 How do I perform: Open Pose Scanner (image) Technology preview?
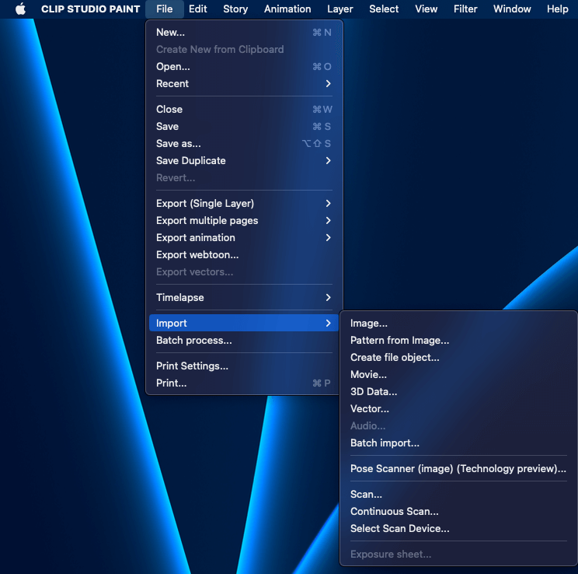click(458, 469)
